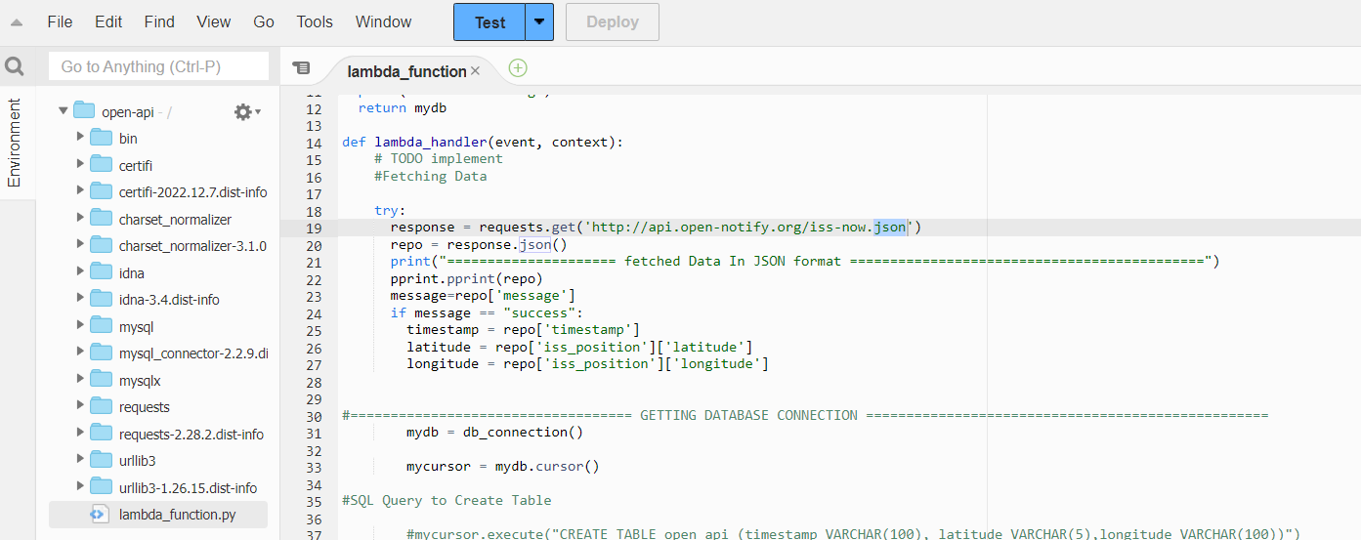Viewport: 1361px width, 540px height.
Task: Expand the certifi-2022.12.7.dist-info folder
Action: (80, 191)
